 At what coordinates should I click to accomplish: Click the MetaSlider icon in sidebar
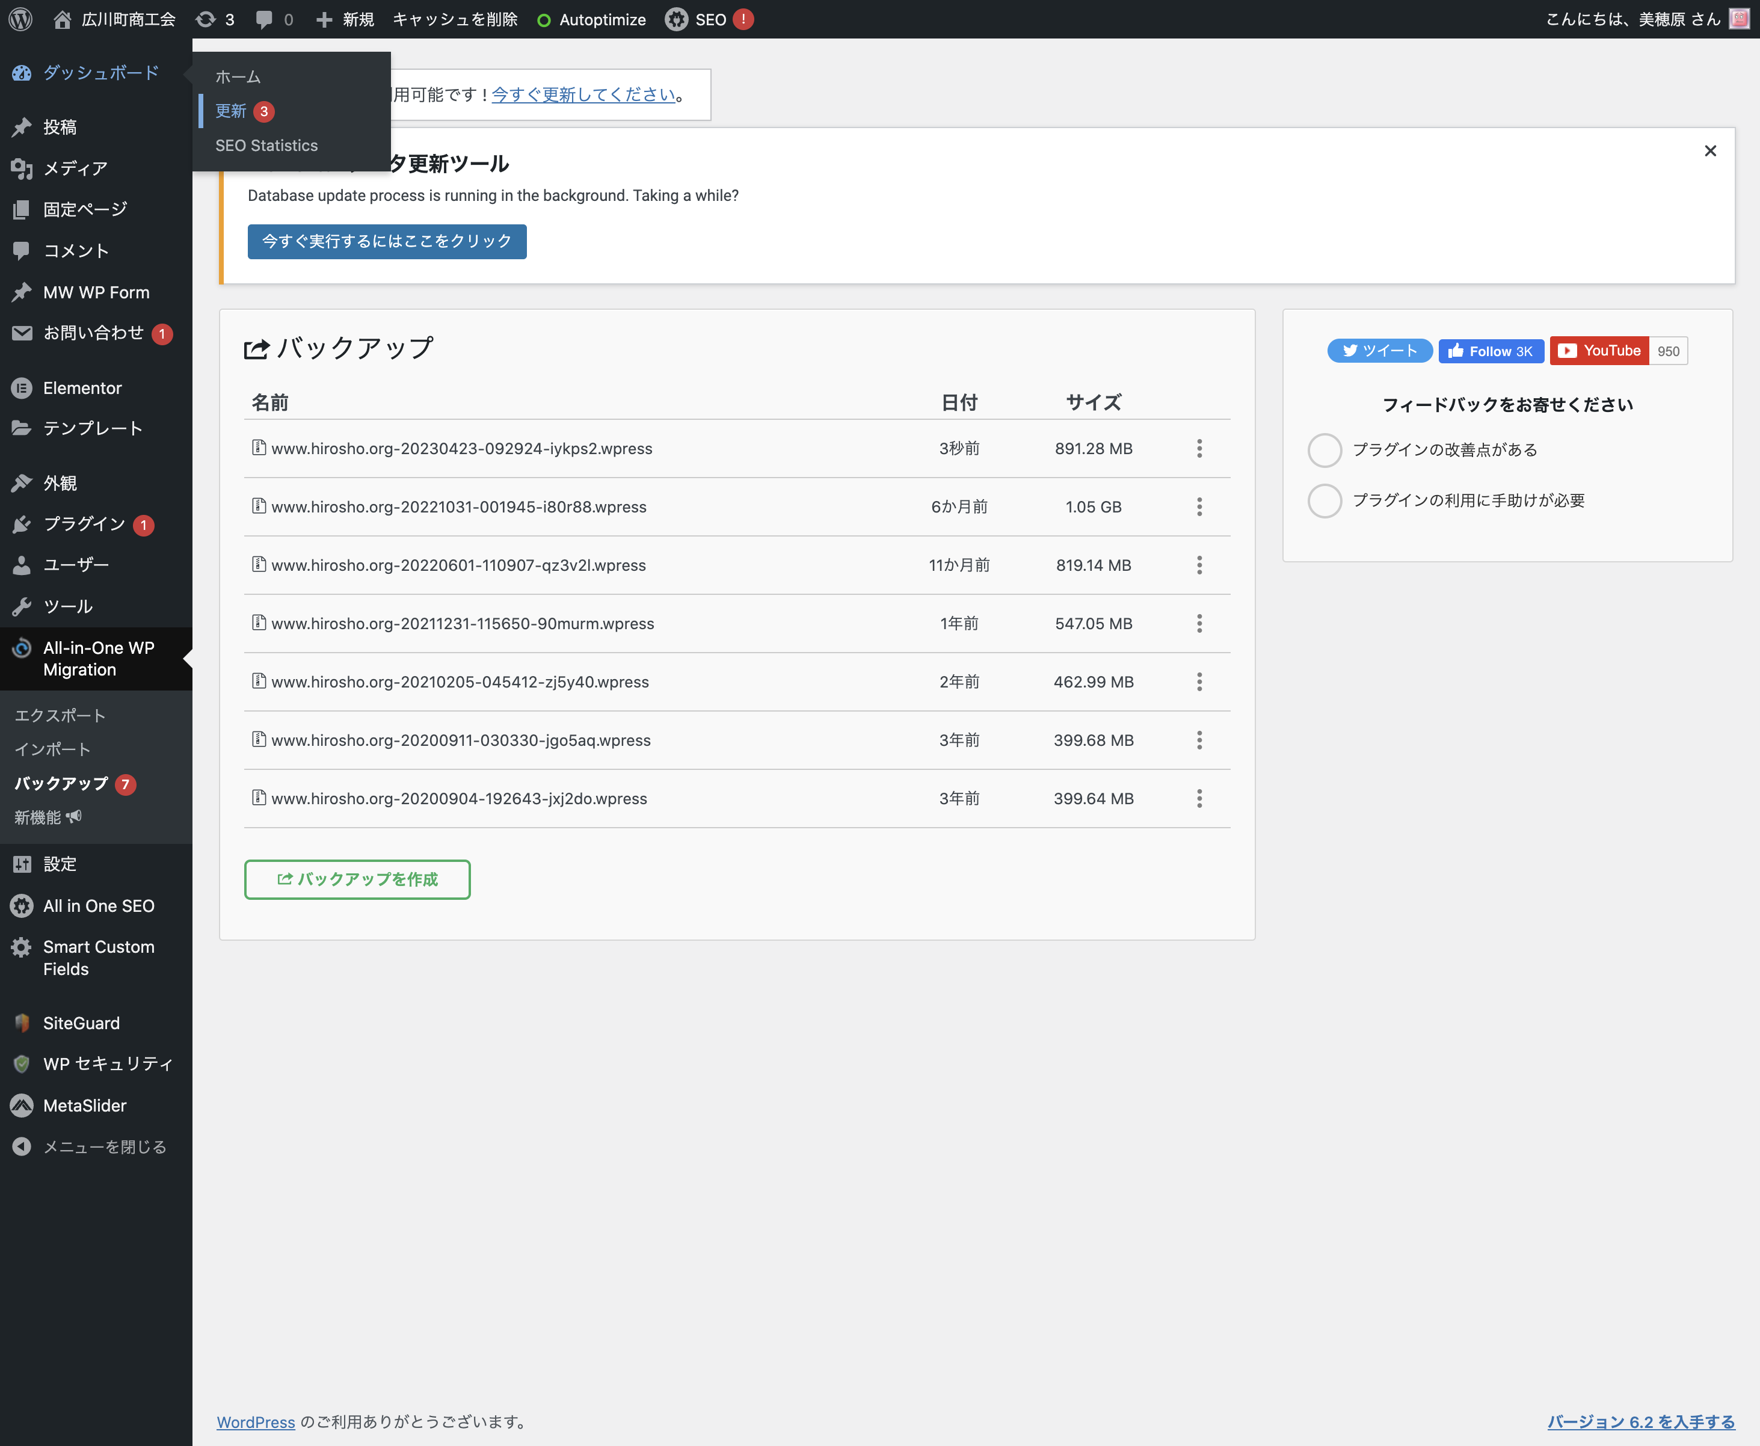coord(22,1106)
